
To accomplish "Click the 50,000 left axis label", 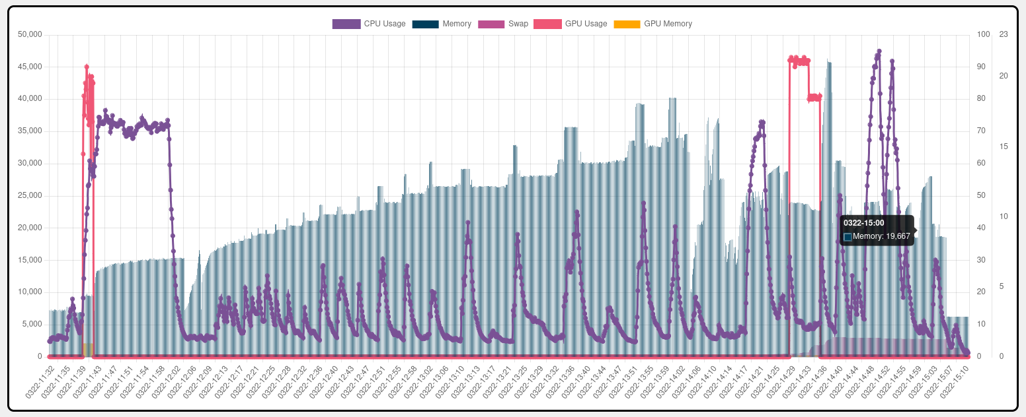I will point(30,34).
